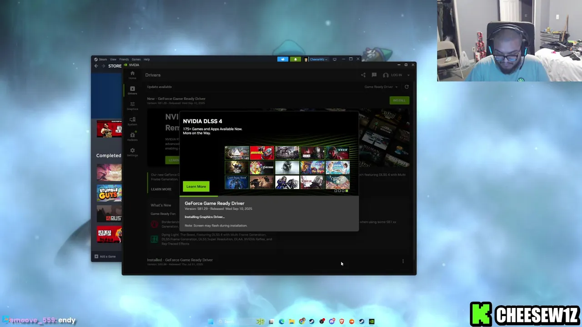Open the STORE tab in Steam
Viewport: 582px width, 327px height.
coord(115,66)
